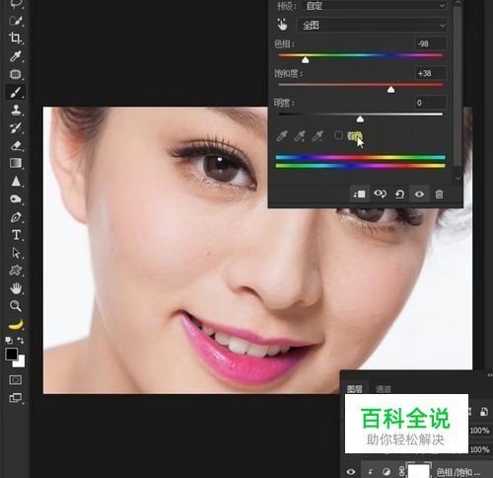Screen dimensions: 493x478
Task: Click the upper rainbow color range bar
Action: coord(360,157)
